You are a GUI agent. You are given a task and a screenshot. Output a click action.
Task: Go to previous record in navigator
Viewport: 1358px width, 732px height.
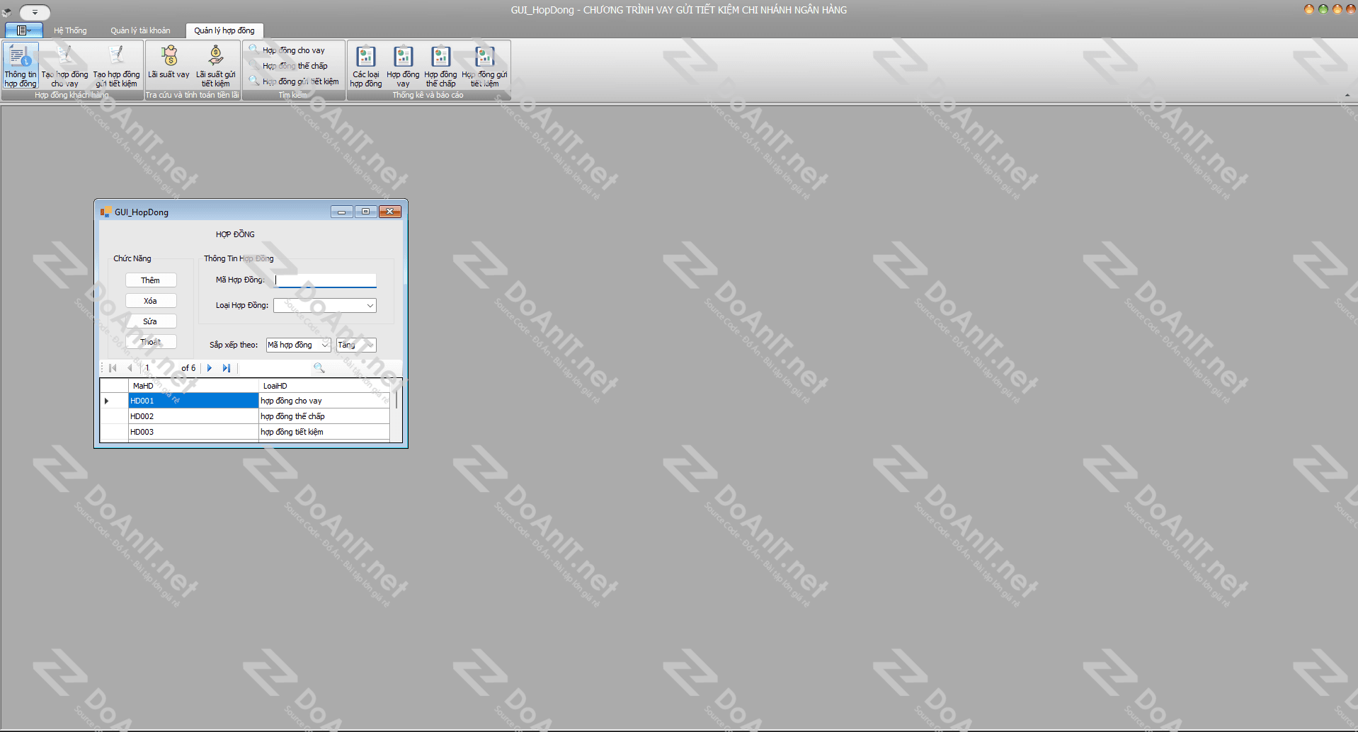click(x=130, y=368)
